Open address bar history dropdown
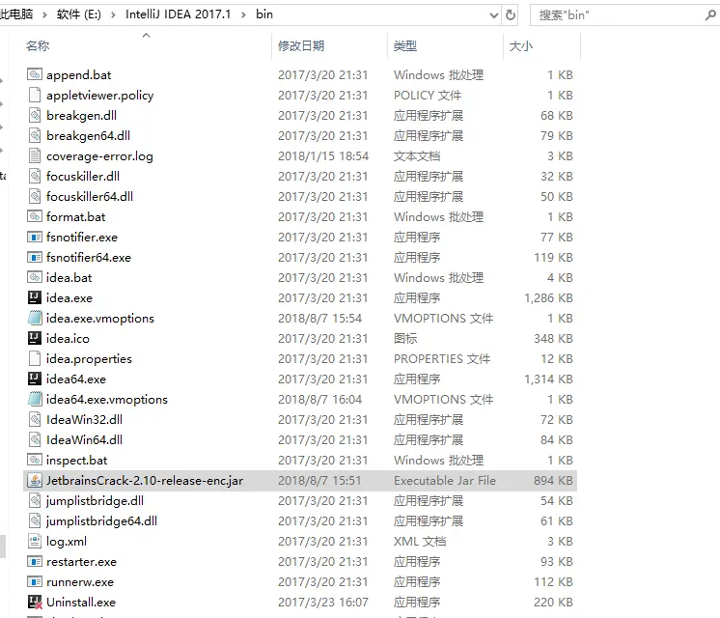720x618 pixels. (x=493, y=15)
